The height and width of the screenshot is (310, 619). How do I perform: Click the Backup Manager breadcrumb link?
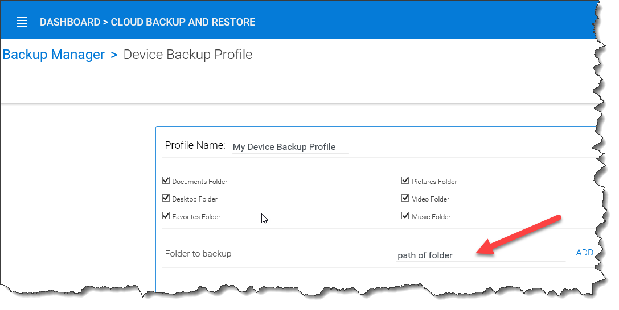[x=54, y=55]
